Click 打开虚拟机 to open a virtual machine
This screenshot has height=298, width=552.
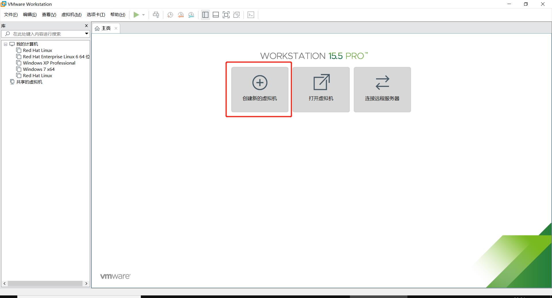pos(321,89)
